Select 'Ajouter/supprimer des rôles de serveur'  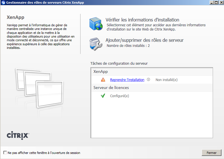(144, 40)
